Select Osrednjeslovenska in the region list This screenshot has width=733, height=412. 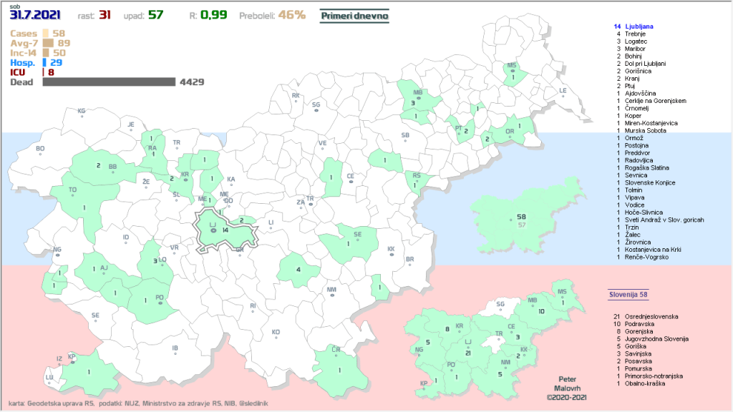[x=650, y=316]
